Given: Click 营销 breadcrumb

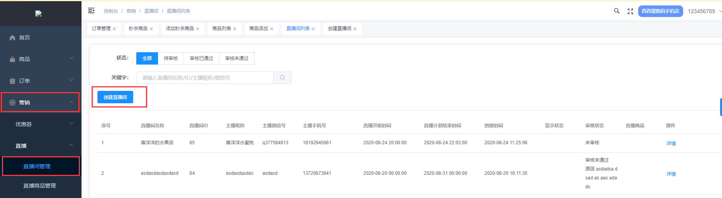Looking at the screenshot, I should click(x=131, y=11).
